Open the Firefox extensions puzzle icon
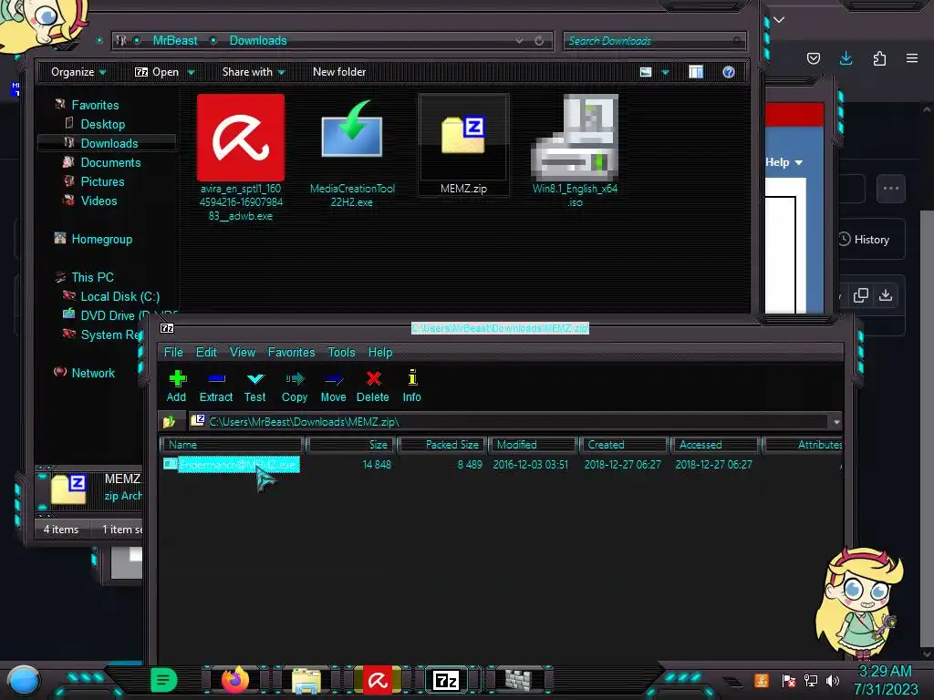Viewport: 934px width, 700px height. point(879,58)
